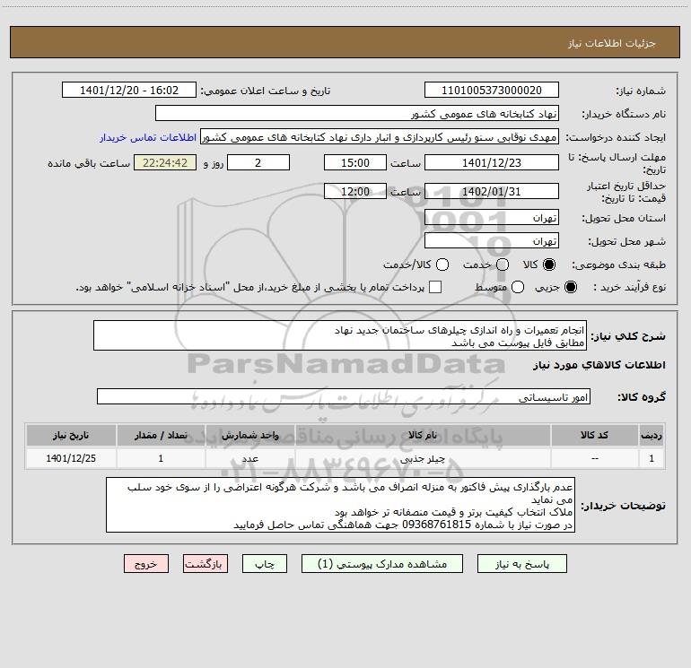Viewport: 691px width, 668px height.
Task: Click the goods group field امور تاسیساتی
Action: click(x=344, y=396)
